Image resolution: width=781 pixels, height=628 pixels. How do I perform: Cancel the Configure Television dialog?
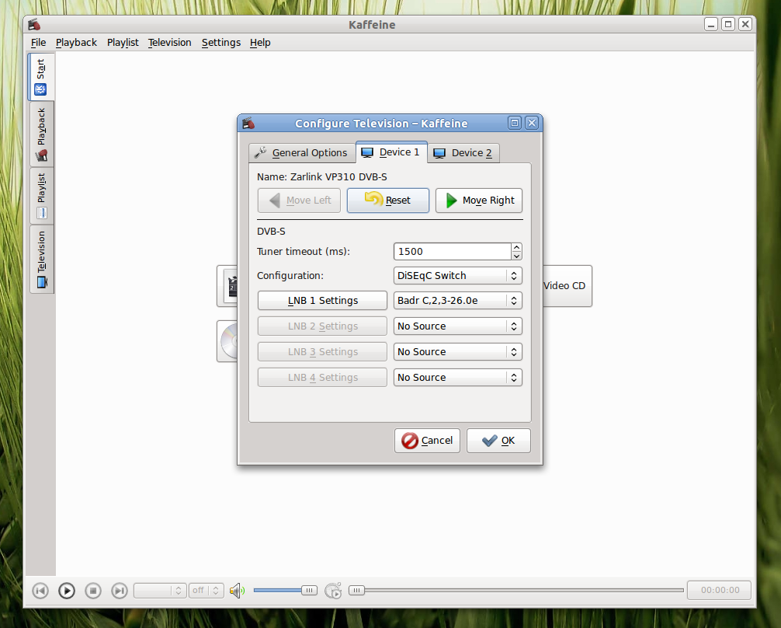pos(427,441)
